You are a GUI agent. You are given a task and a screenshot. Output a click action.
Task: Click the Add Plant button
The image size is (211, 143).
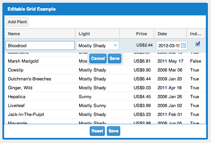17,22
